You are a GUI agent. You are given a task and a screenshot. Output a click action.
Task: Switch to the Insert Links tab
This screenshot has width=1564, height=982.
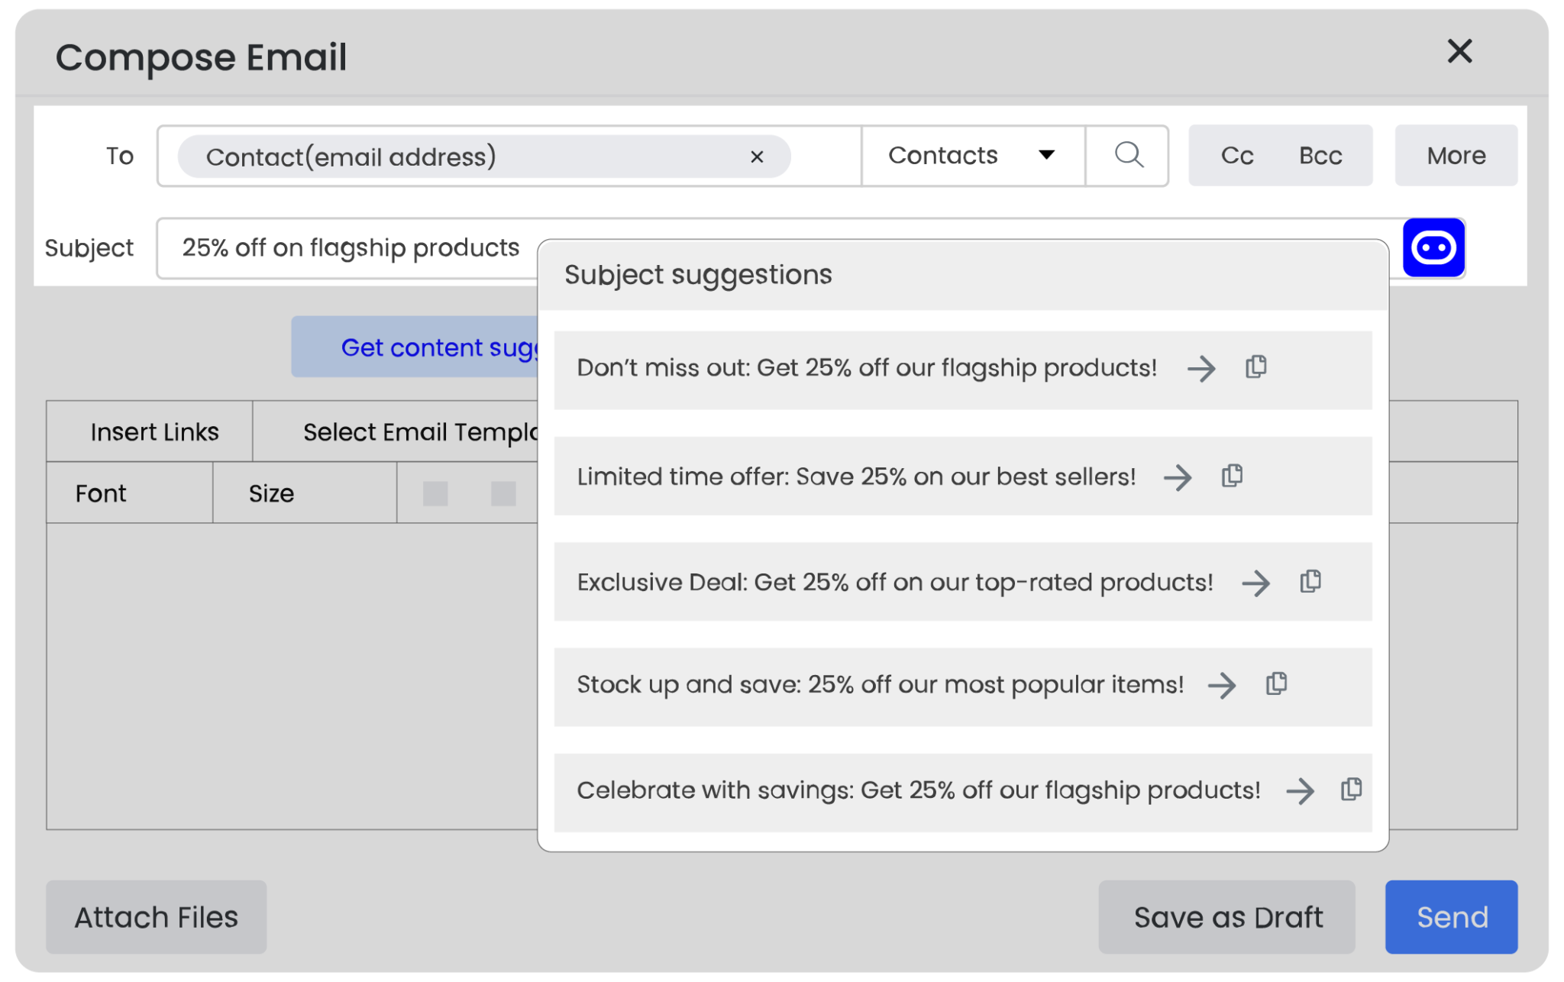154,431
